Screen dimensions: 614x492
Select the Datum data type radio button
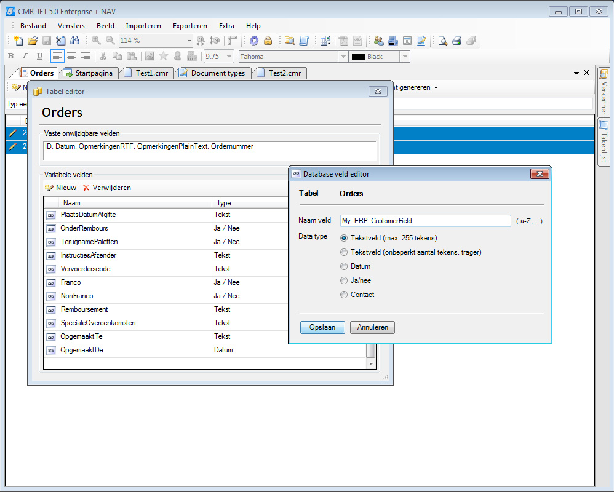click(344, 266)
